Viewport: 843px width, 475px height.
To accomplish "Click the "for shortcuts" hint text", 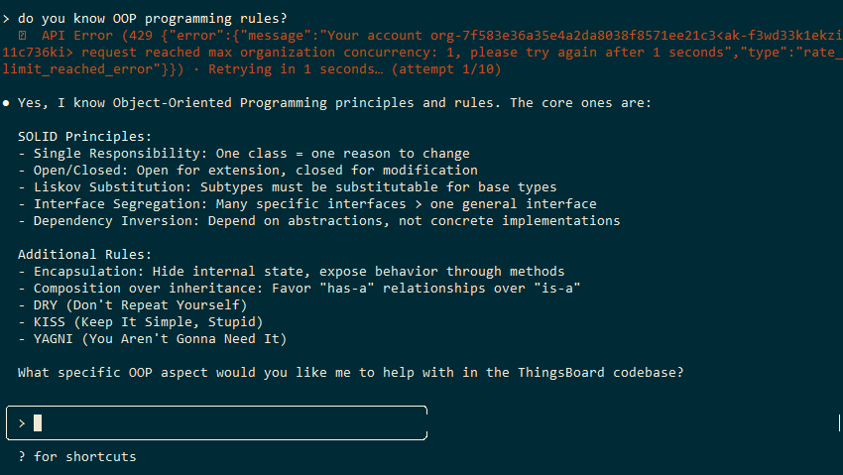I will click(84, 456).
